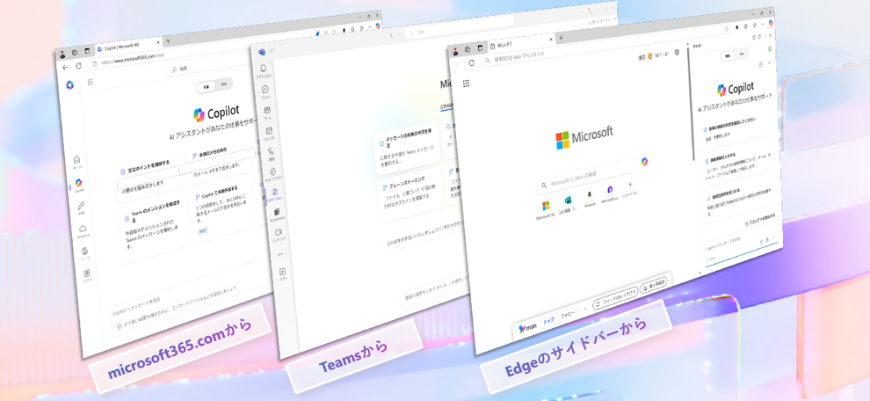Click vertical scrollbar of Edge new tab page
The width and height of the screenshot is (870, 401).
691,106
